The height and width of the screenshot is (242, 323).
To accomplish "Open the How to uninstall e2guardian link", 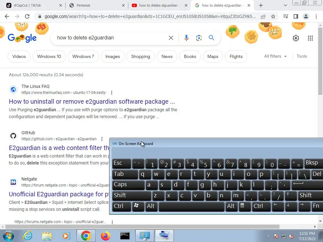I will (x=92, y=101).
